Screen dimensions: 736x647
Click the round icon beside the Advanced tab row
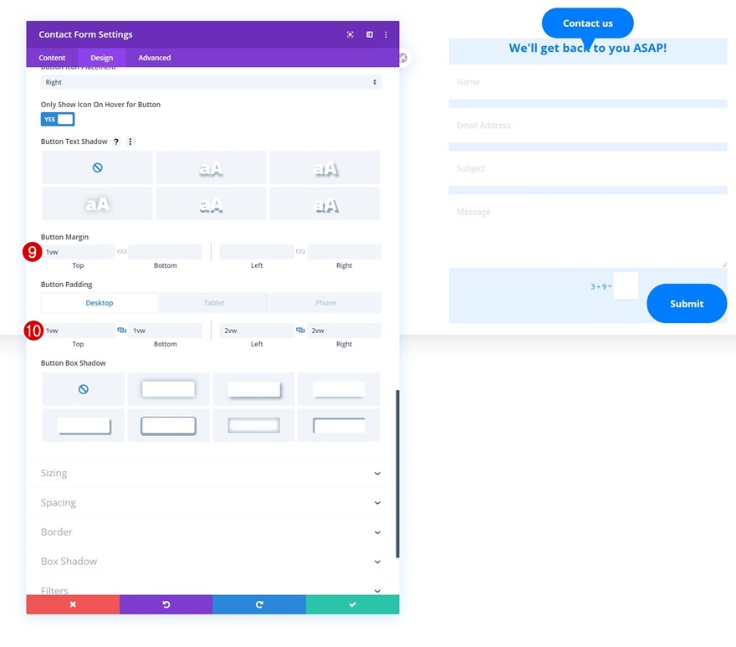point(403,58)
